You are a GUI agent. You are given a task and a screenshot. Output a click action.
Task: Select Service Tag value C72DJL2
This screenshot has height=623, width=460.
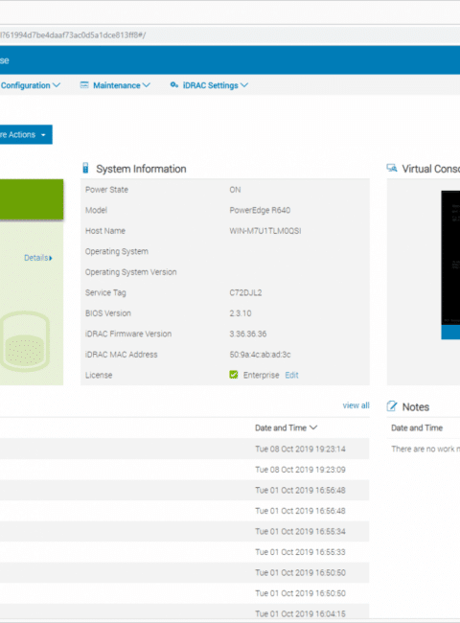click(245, 293)
